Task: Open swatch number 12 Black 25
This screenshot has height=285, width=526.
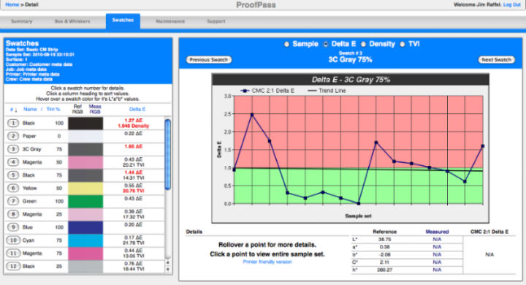Action: pyautogui.click(x=13, y=266)
